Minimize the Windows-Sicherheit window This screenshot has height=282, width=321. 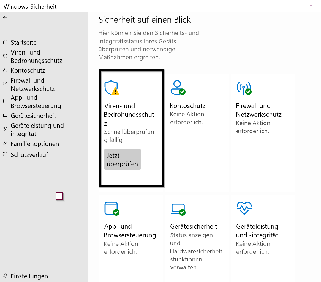[x=298, y=4]
